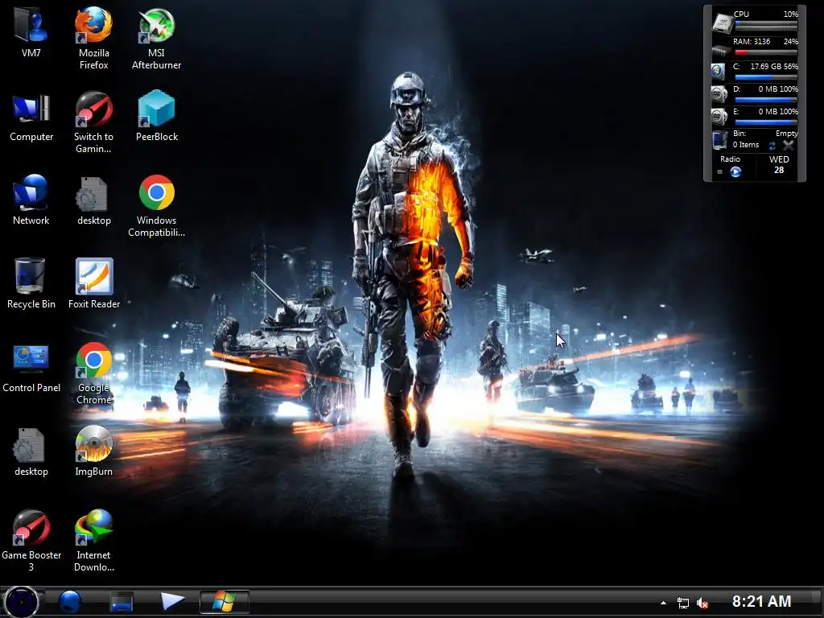Open drive E: icon in gadget
The height and width of the screenshot is (618, 824).
click(719, 116)
